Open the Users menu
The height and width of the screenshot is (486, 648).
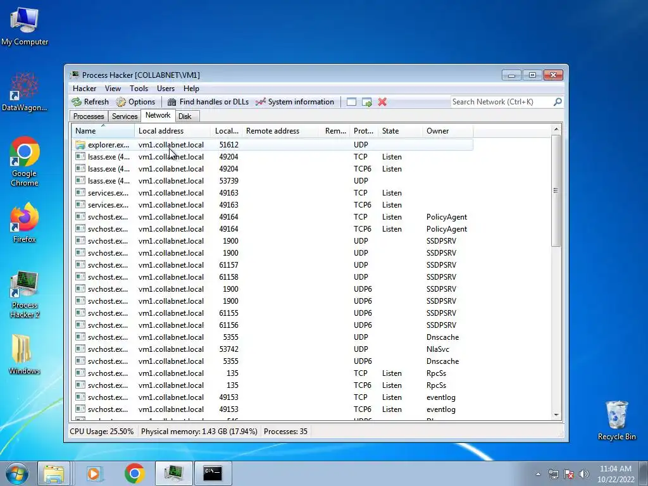(x=166, y=89)
